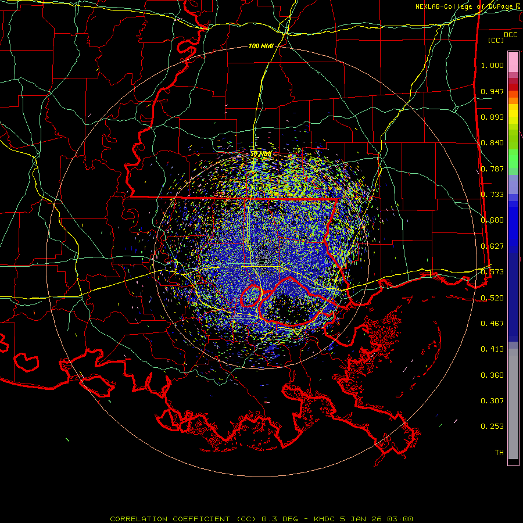523x523 pixels.
Task: Click the pink swatch at top of color bar
Action: [513, 62]
